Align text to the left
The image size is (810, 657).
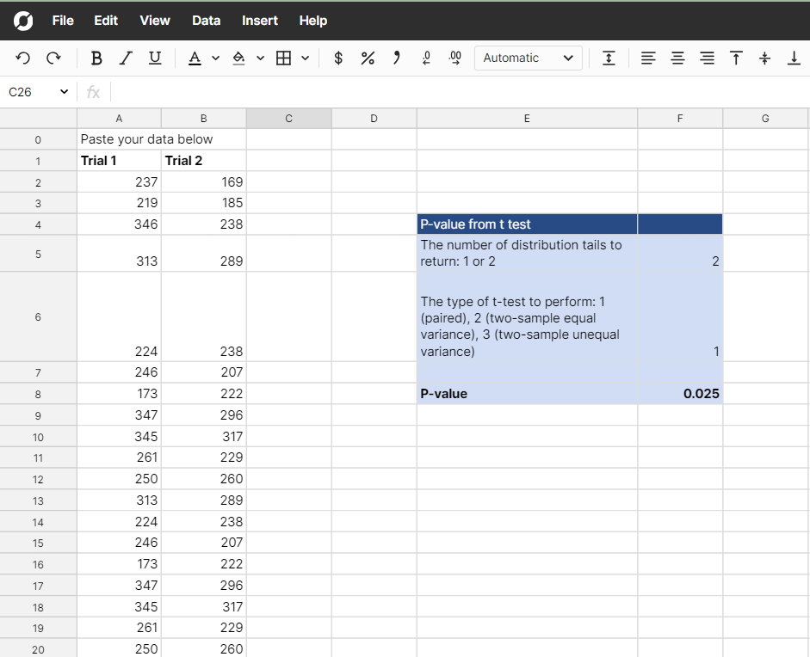(648, 58)
